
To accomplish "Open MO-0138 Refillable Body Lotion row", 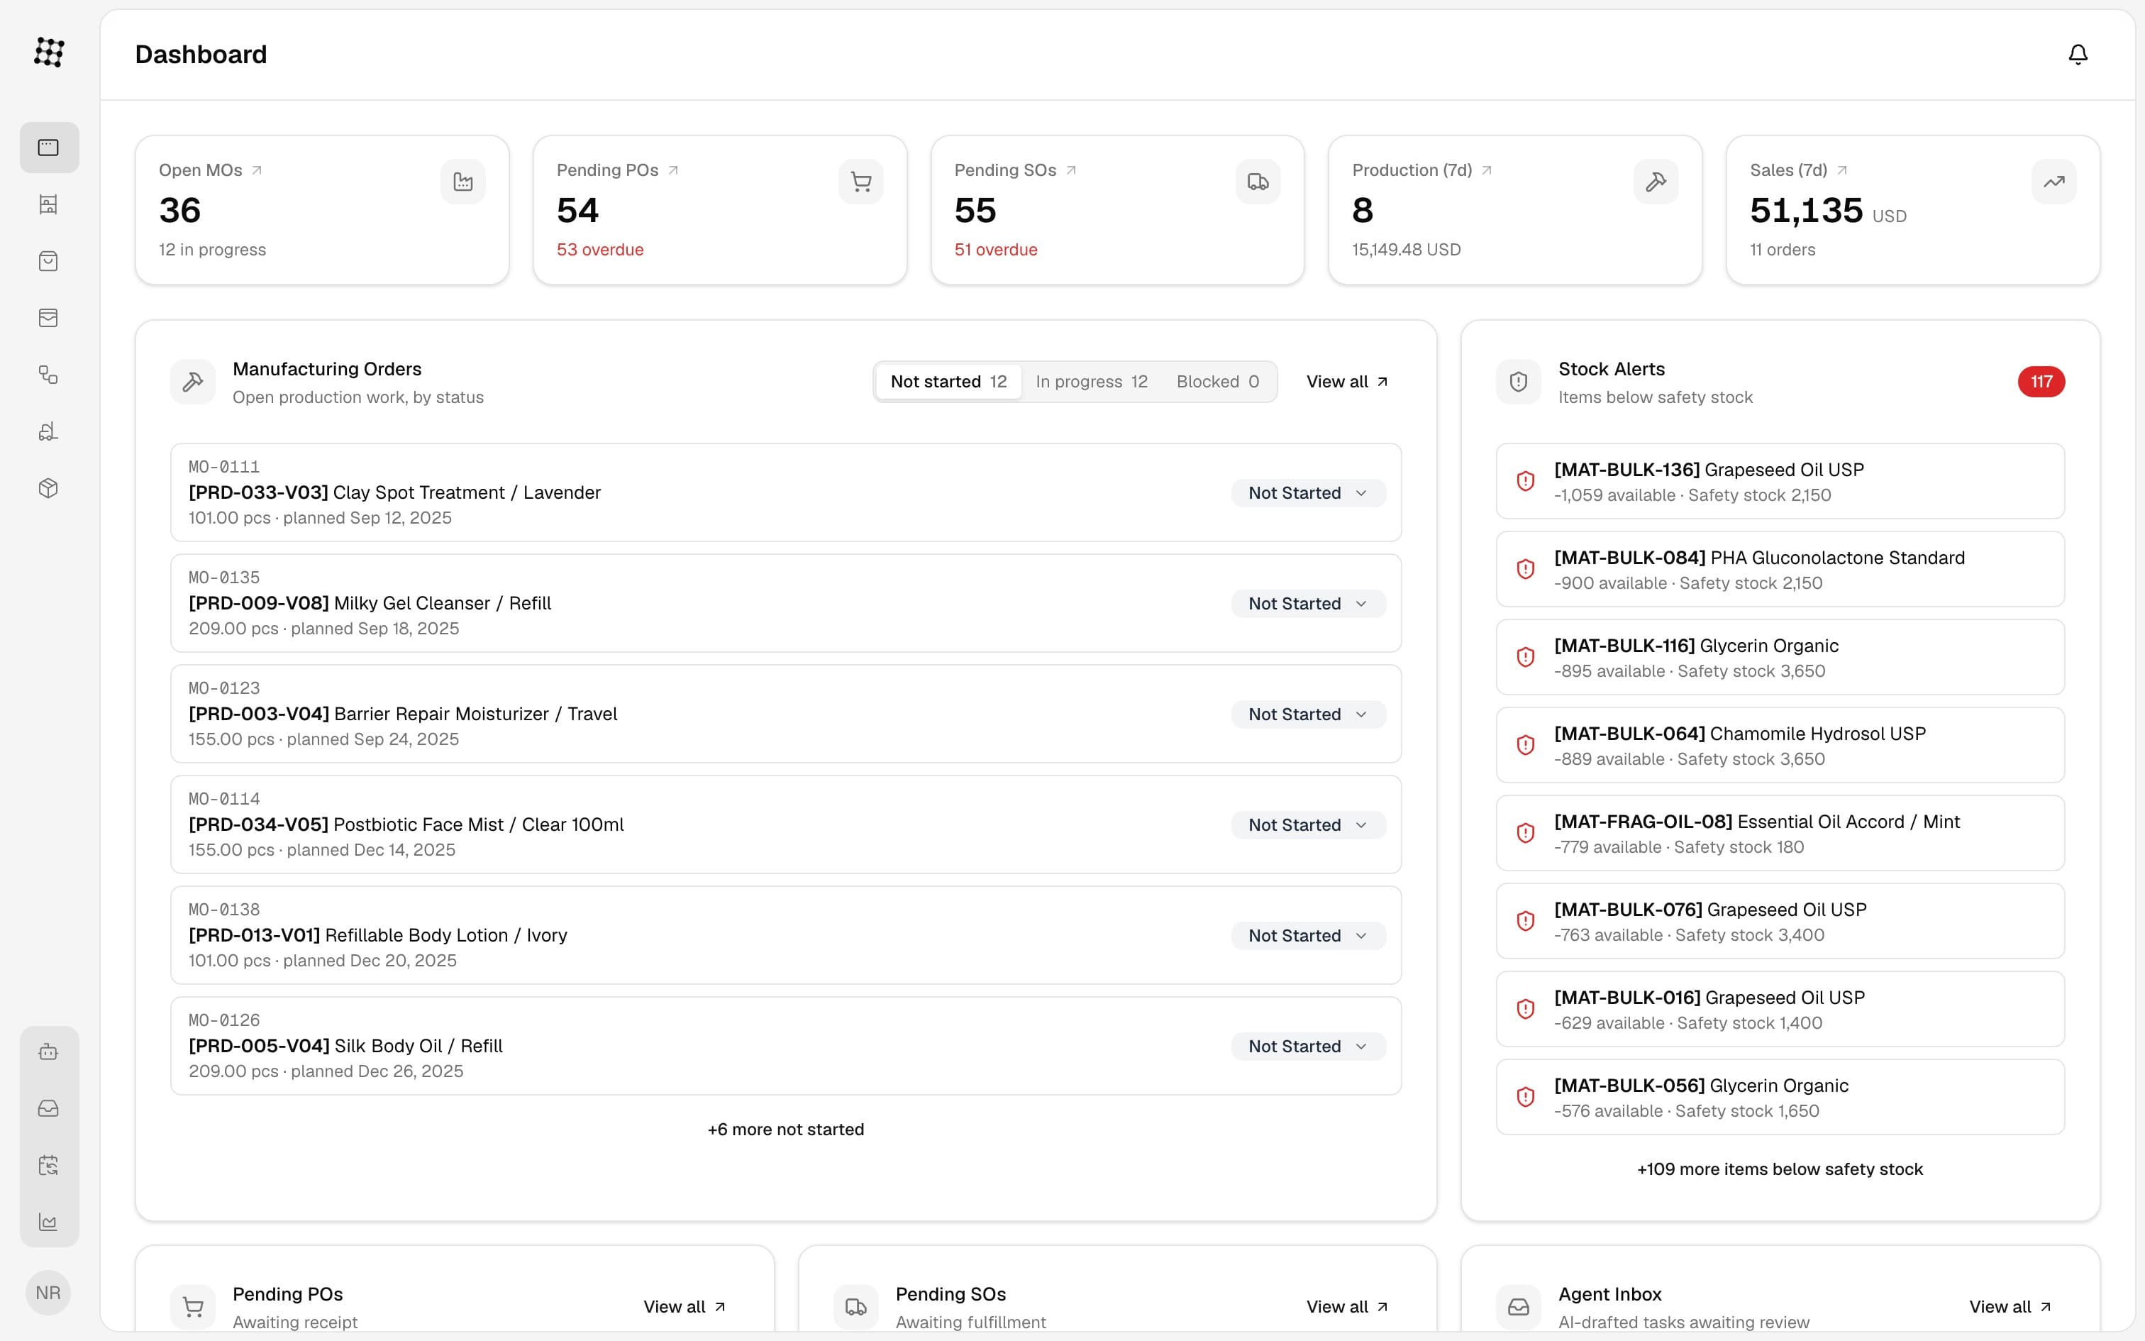I will click(x=785, y=935).
